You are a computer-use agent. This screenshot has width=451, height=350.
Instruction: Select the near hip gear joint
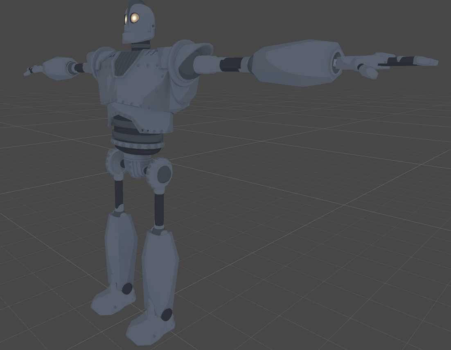click(160, 173)
